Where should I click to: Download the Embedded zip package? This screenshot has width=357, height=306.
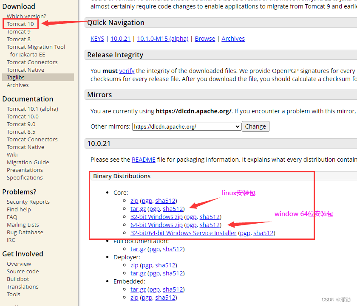point(134,298)
